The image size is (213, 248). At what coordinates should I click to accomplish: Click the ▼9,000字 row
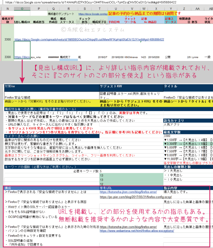(188, 155)
